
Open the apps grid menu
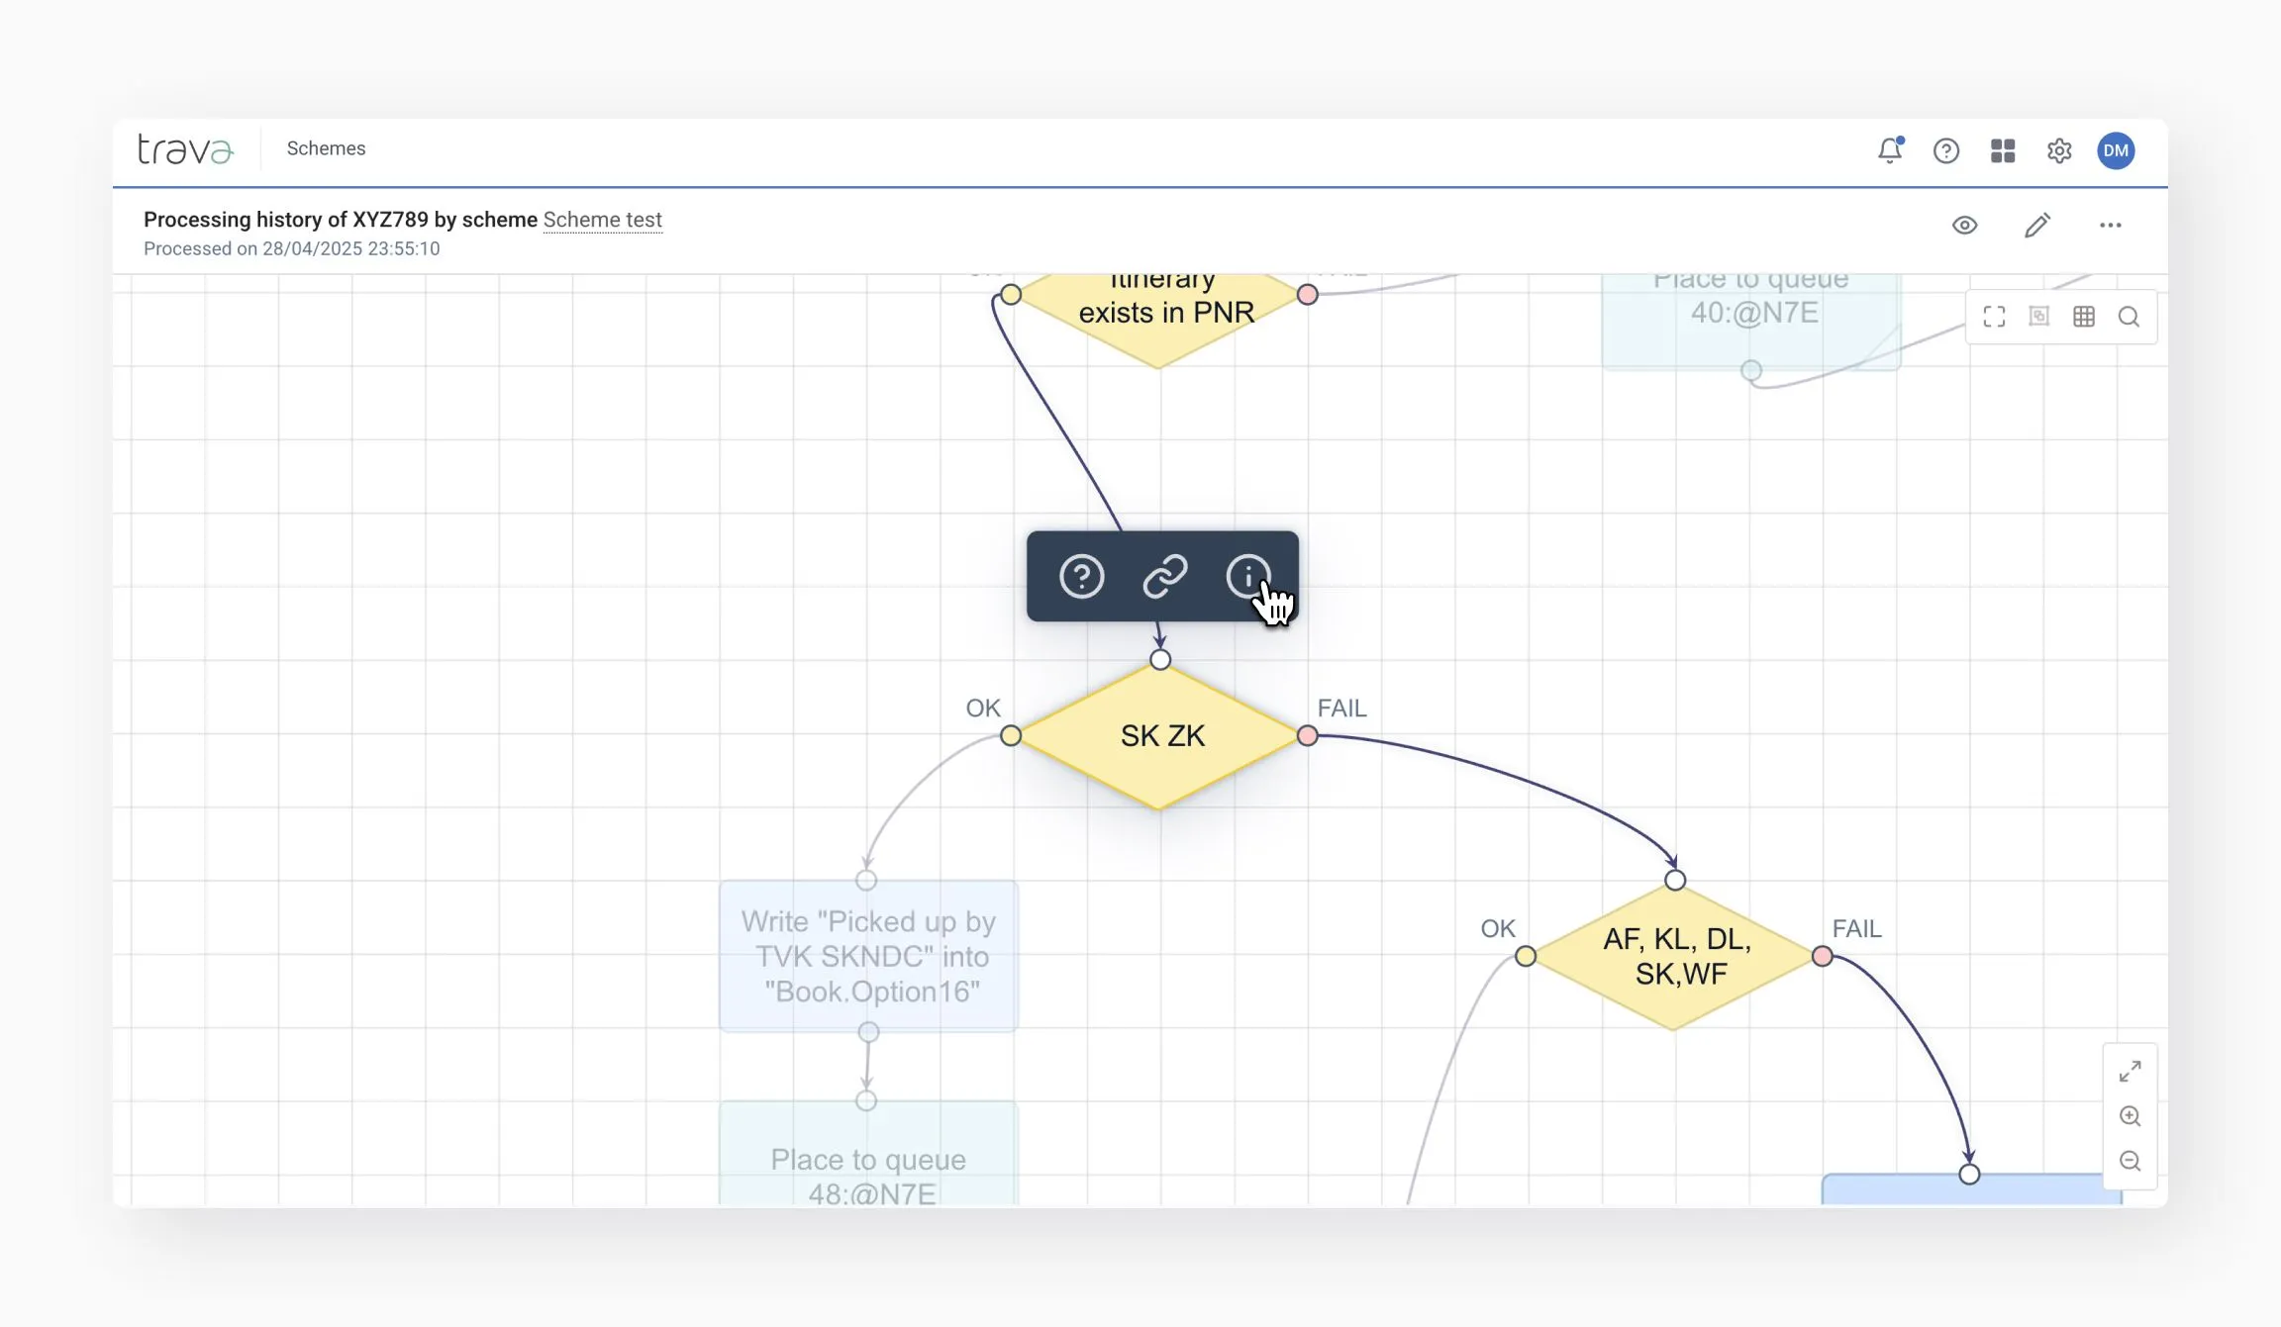pos(2002,150)
